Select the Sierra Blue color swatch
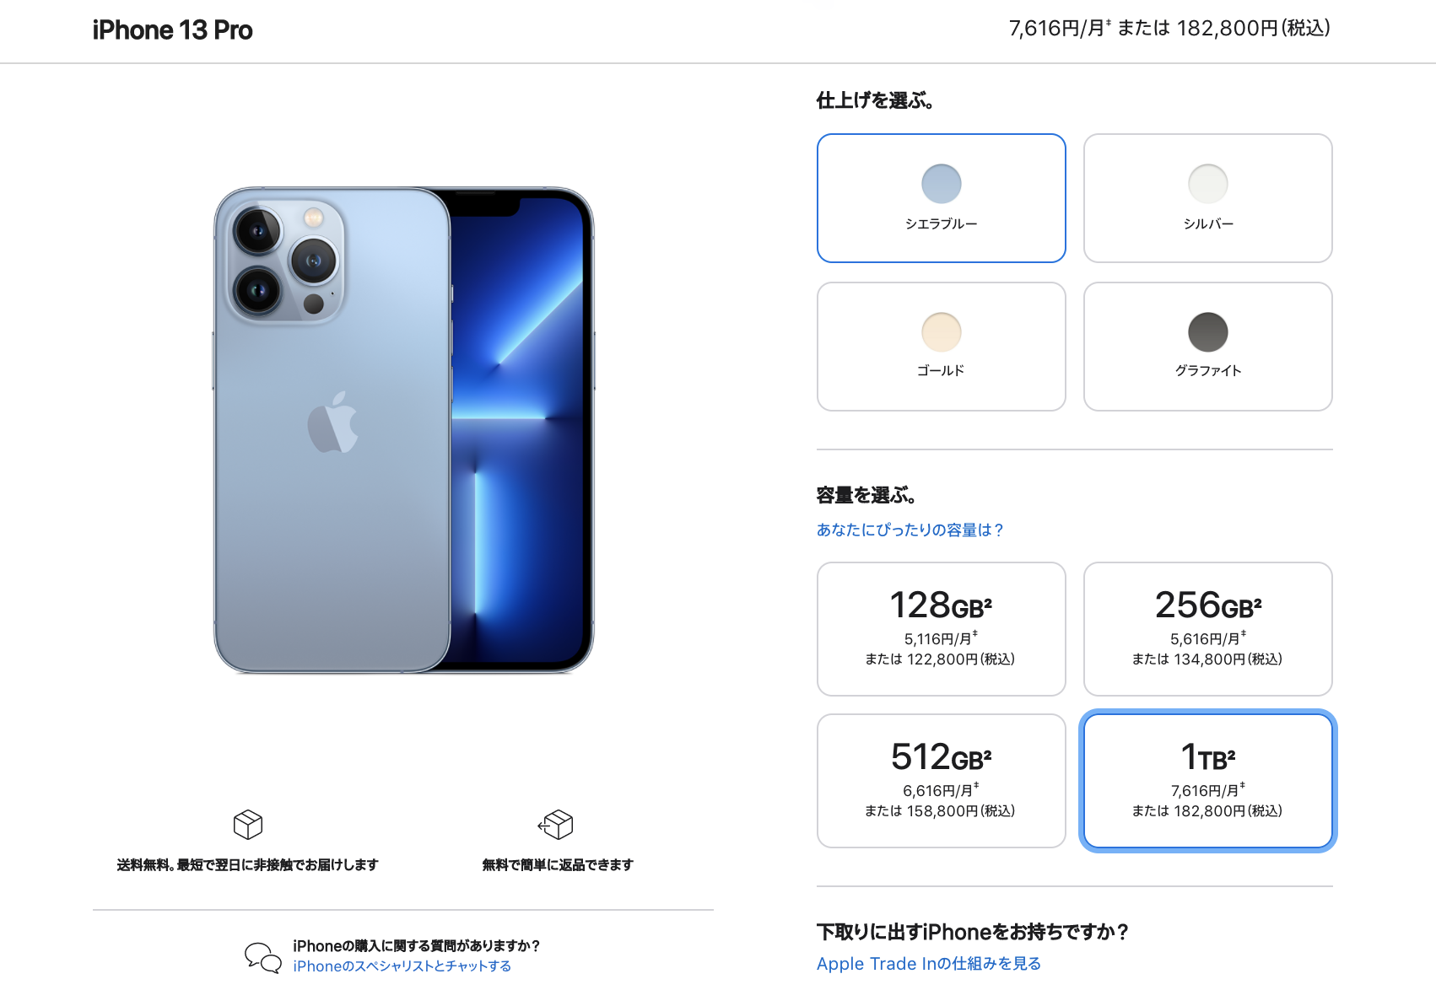The height and width of the screenshot is (990, 1436). click(941, 184)
